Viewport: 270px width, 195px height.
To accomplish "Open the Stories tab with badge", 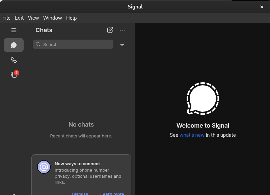I will [15, 74].
